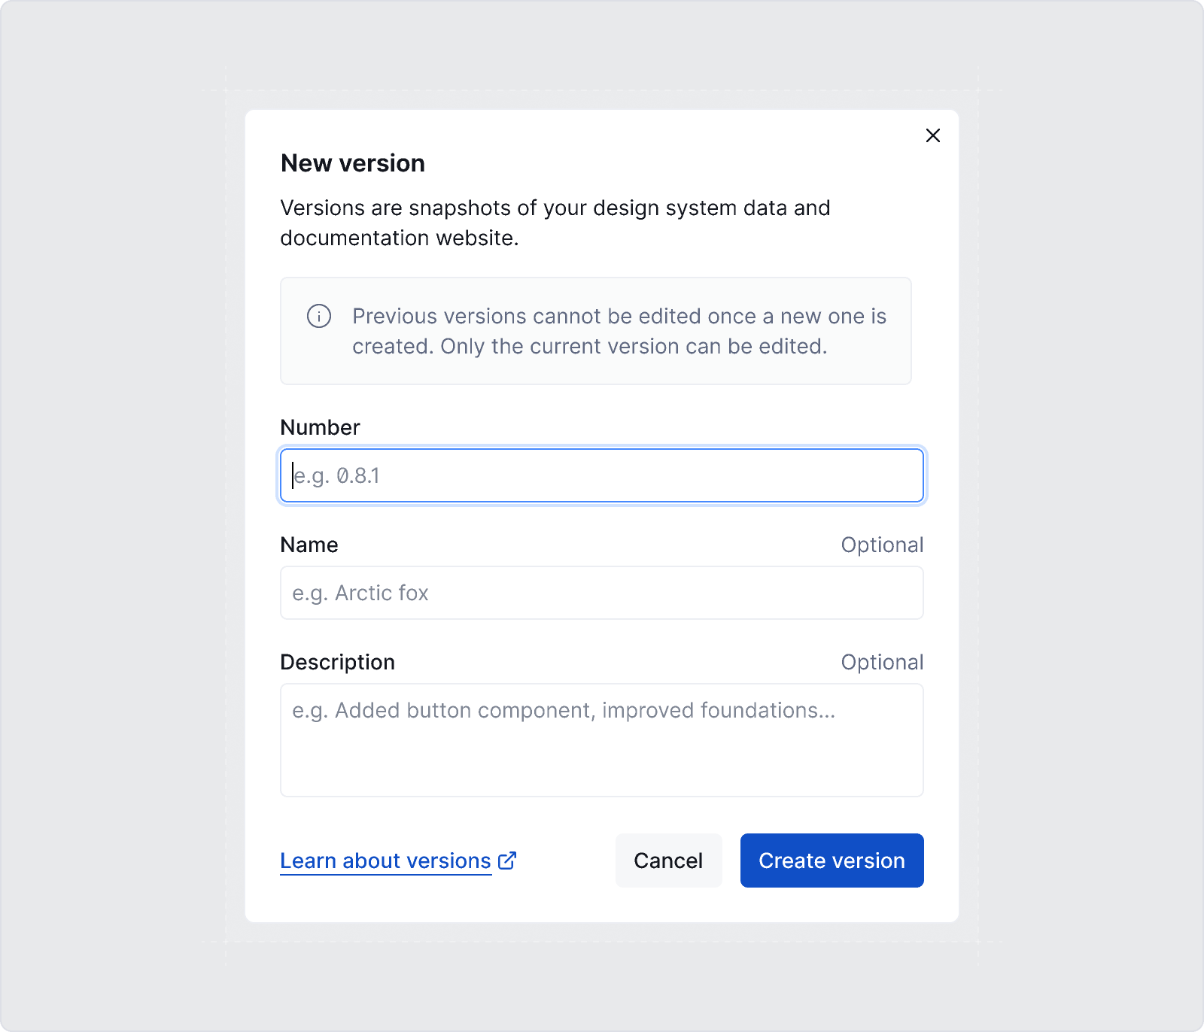Image resolution: width=1204 pixels, height=1032 pixels.
Task: Click Optional text next to Description
Action: pyautogui.click(x=882, y=662)
